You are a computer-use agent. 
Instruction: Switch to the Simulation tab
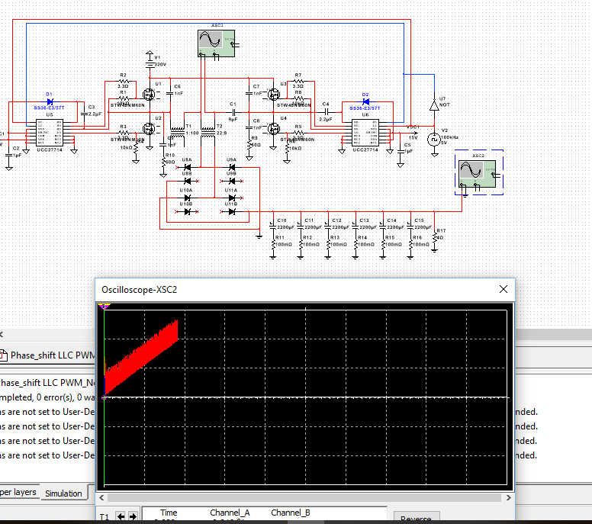coord(63,493)
